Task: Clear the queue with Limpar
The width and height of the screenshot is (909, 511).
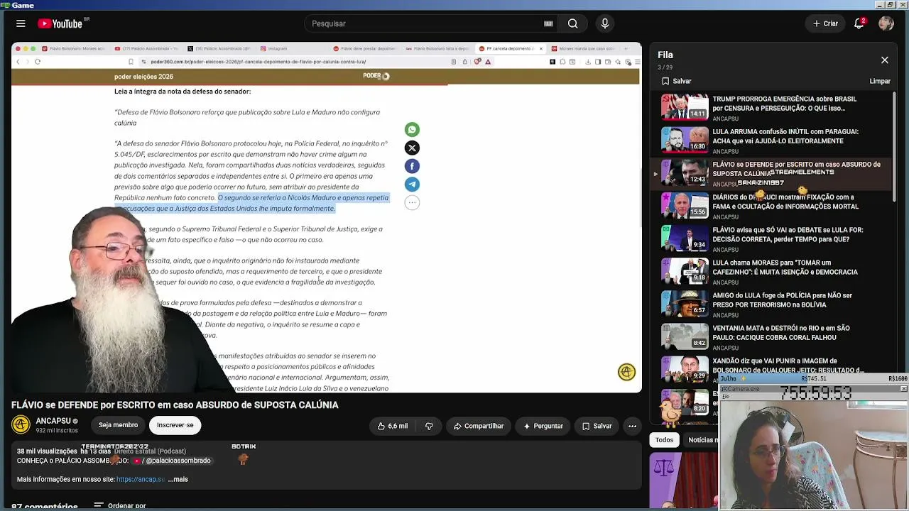Action: 880,81
